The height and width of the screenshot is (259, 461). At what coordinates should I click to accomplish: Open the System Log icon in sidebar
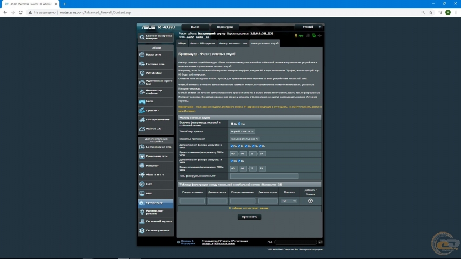(142, 221)
